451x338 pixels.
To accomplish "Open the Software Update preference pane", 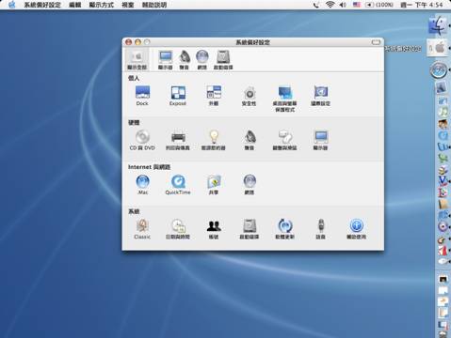I will click(285, 228).
